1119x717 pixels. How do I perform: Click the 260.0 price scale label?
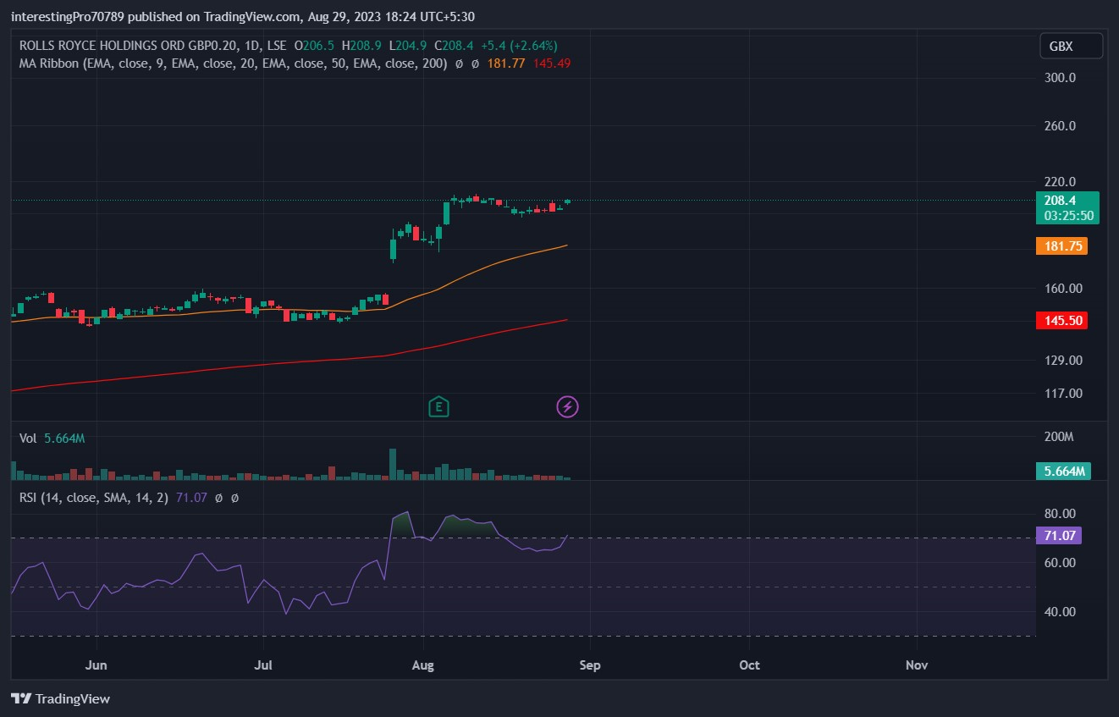point(1061,126)
